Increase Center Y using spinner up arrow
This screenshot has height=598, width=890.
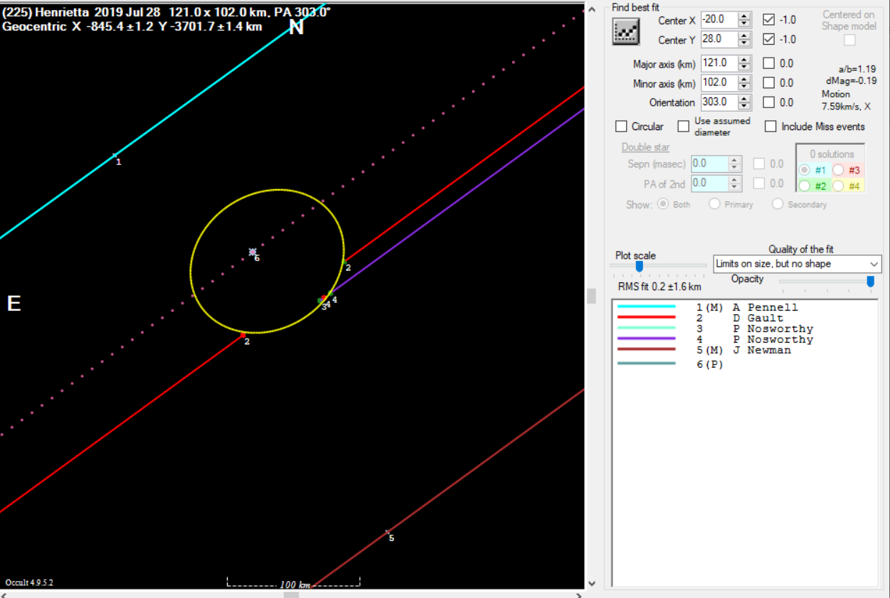point(745,36)
